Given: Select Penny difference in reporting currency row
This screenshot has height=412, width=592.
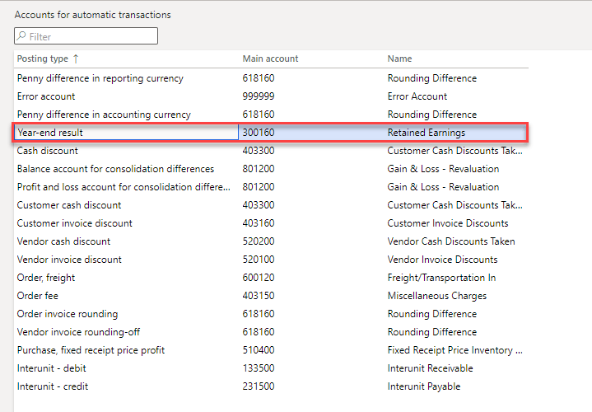Looking at the screenshot, I should pos(100,78).
